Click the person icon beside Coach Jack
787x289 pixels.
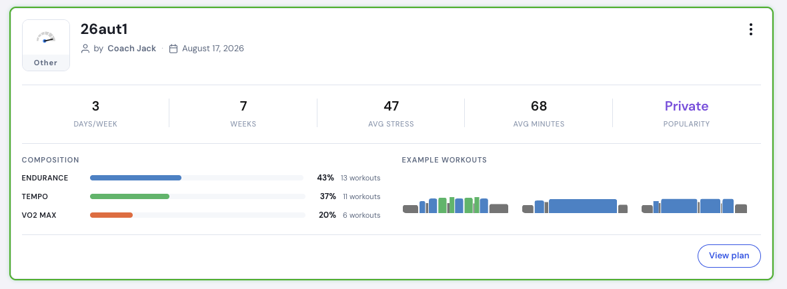[85, 49]
